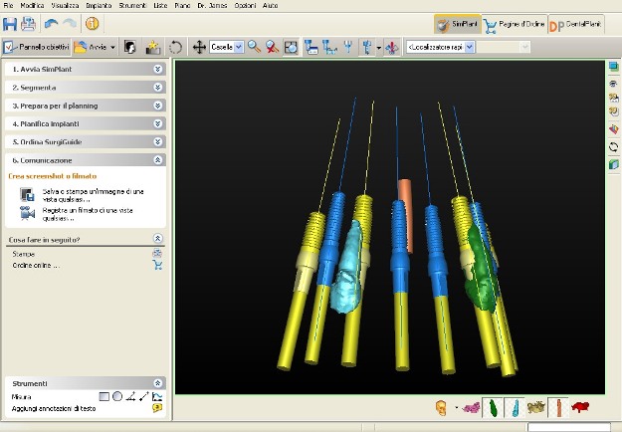Click Registra un filmato di una vista link
622x432 pixels.
coord(88,214)
